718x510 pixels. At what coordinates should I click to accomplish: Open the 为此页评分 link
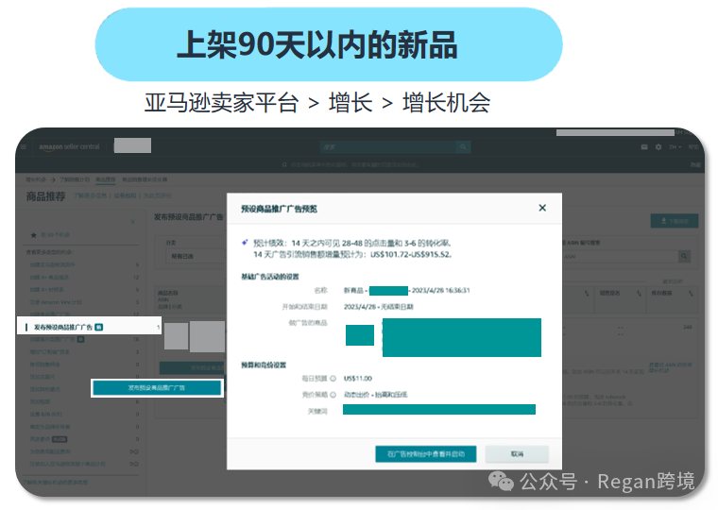click(x=158, y=195)
